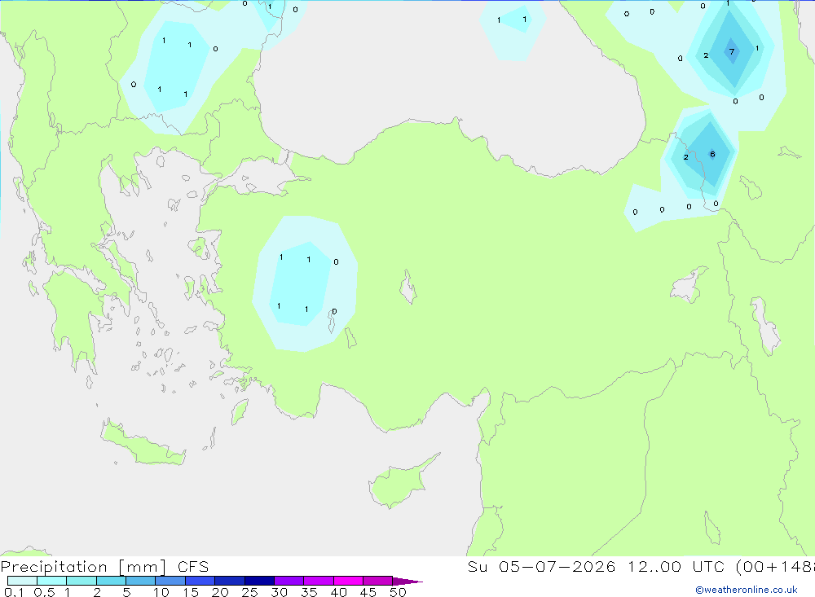Select the 45–50 mm legend color swatch
Viewport: 815px width, 597px height.
(378, 581)
